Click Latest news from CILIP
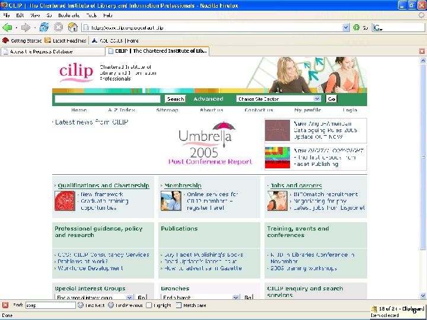Viewport: 427px width, 320px height. pyautogui.click(x=91, y=122)
